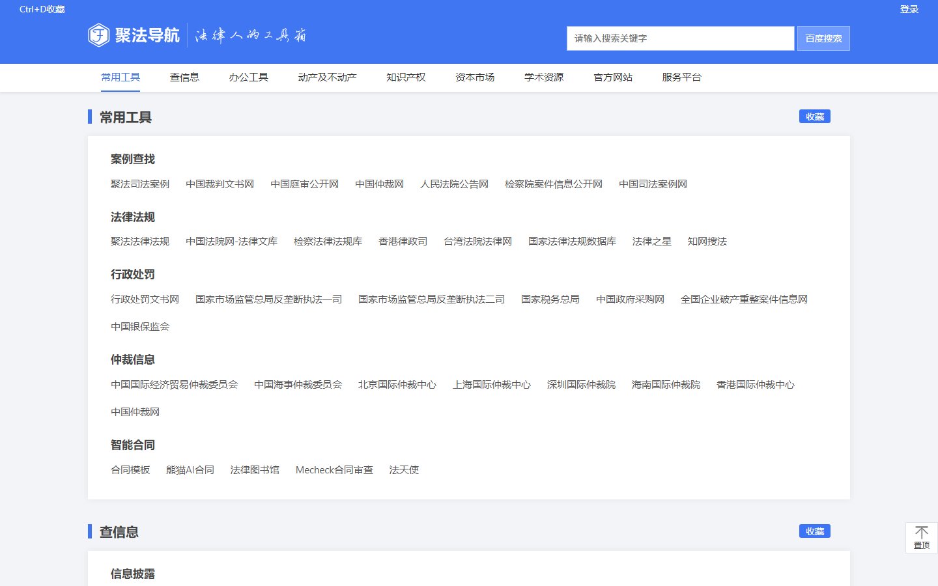
Task: Open 检察院案件信息公开网 link
Action: click(554, 184)
